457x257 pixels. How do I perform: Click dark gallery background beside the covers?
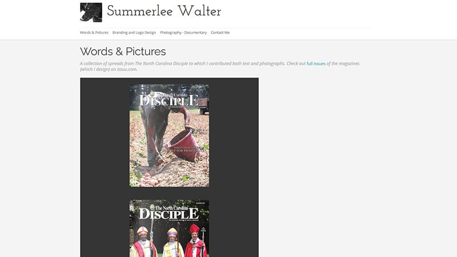(x=233, y=146)
